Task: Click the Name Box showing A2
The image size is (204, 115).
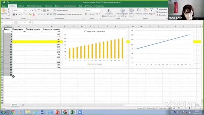Action: tap(7, 22)
